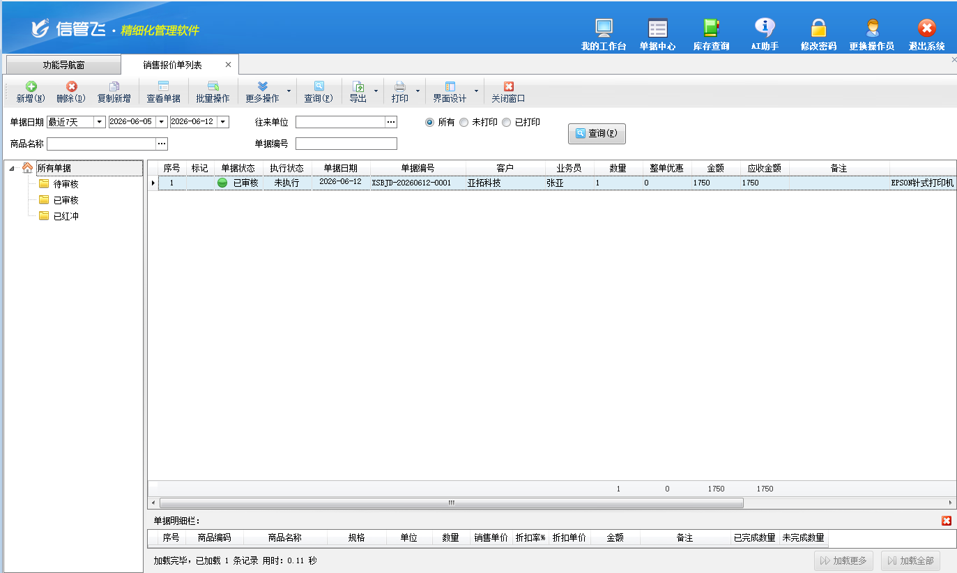This screenshot has height=573, width=957.
Task: Launch the AI助手 assistant
Action: pyautogui.click(x=765, y=35)
